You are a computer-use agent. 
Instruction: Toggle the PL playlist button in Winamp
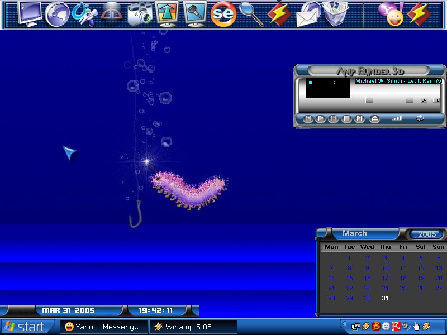pos(436,100)
